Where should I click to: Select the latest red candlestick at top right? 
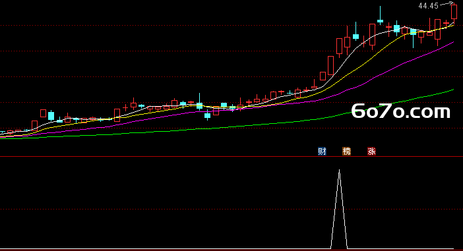tap(454, 12)
